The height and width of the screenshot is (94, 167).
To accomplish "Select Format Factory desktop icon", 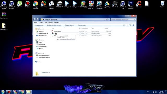I will tap(51, 5).
